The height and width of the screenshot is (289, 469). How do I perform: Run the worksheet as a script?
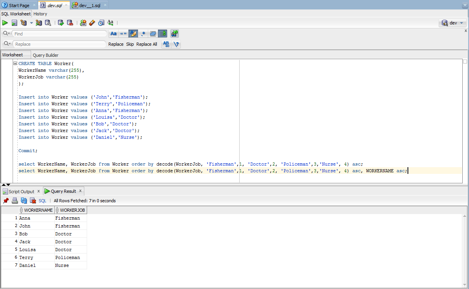pos(14,22)
